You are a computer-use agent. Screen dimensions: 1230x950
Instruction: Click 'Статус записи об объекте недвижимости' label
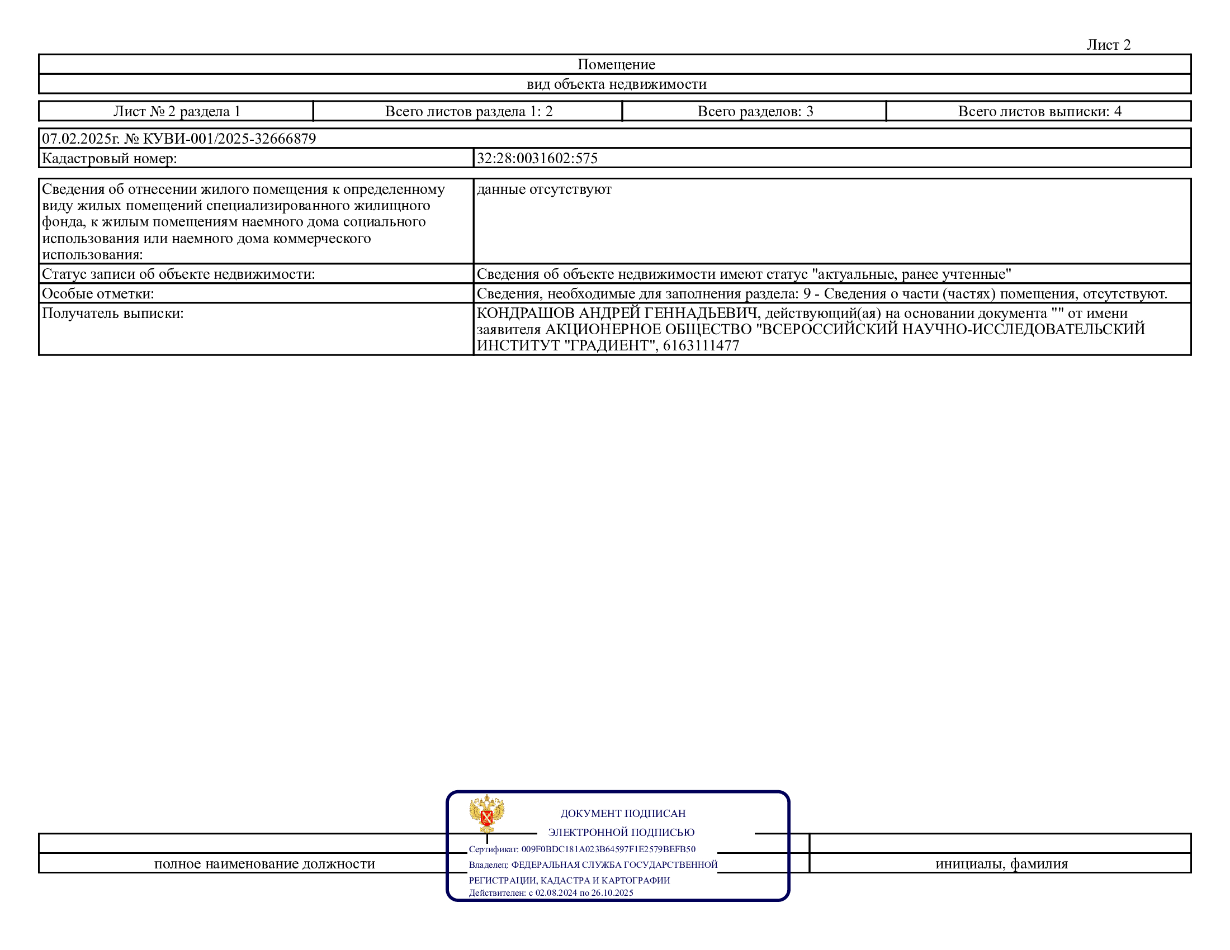pyautogui.click(x=178, y=274)
